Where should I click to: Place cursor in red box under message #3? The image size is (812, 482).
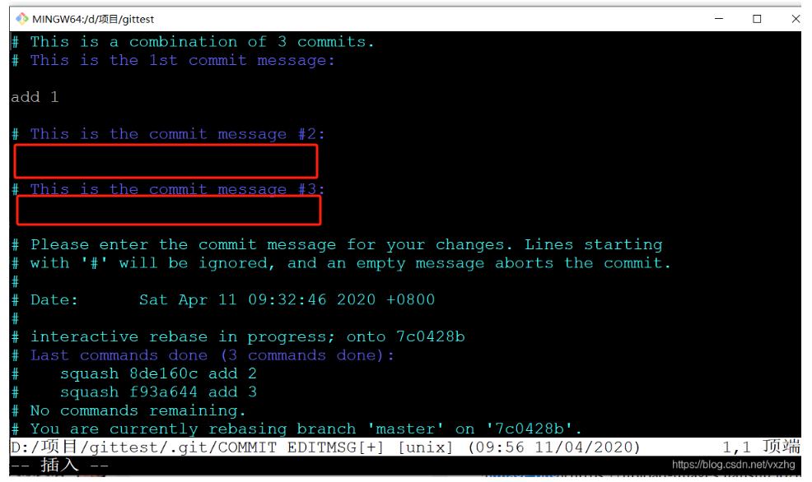coord(169,210)
